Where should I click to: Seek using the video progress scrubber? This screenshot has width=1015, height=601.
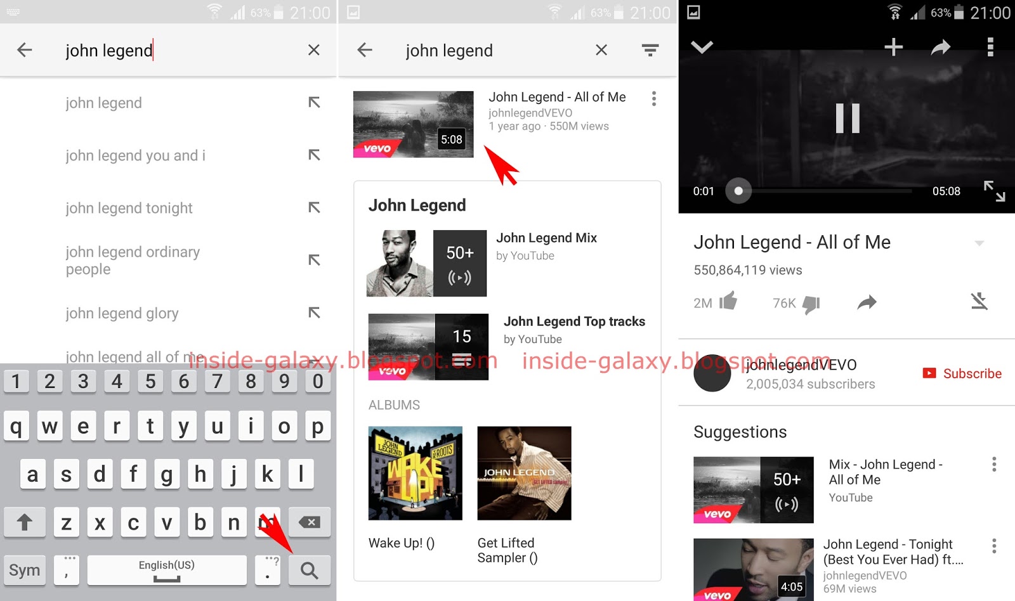pyautogui.click(x=738, y=191)
